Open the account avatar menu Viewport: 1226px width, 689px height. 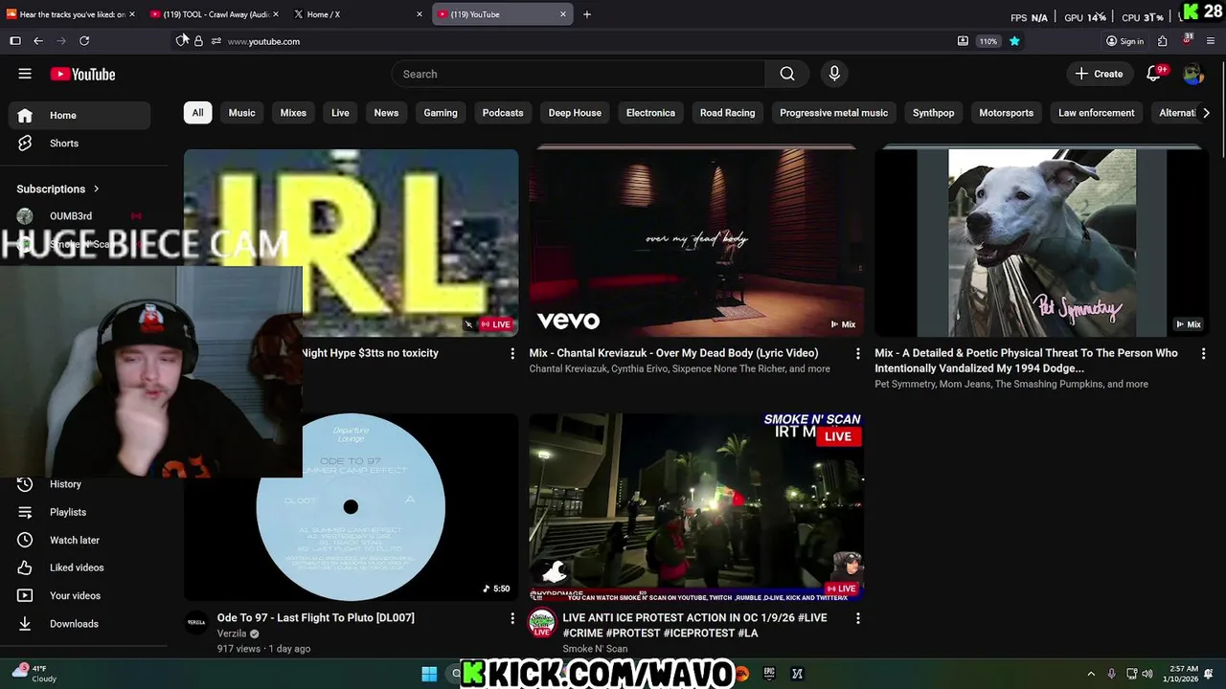pos(1192,74)
